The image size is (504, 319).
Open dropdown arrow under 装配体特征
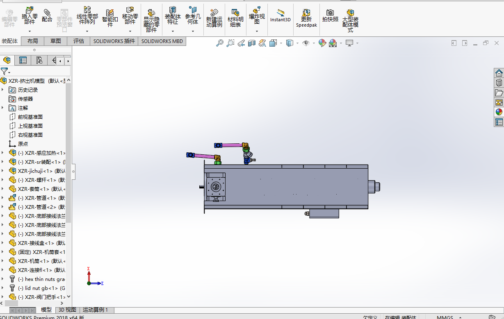[173, 31]
